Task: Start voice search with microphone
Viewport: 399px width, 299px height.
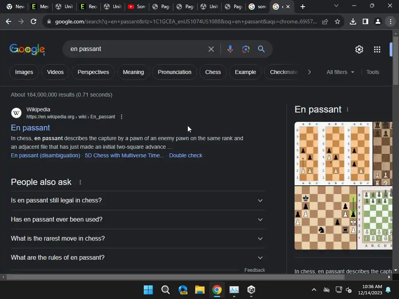Action: pos(230,49)
